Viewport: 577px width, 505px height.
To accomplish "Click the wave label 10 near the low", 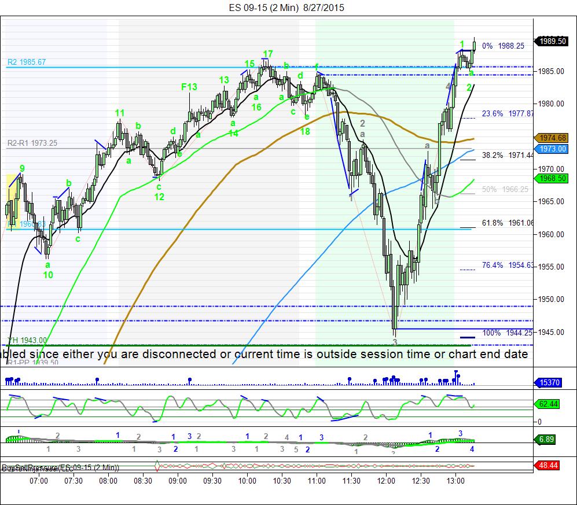I will [48, 275].
